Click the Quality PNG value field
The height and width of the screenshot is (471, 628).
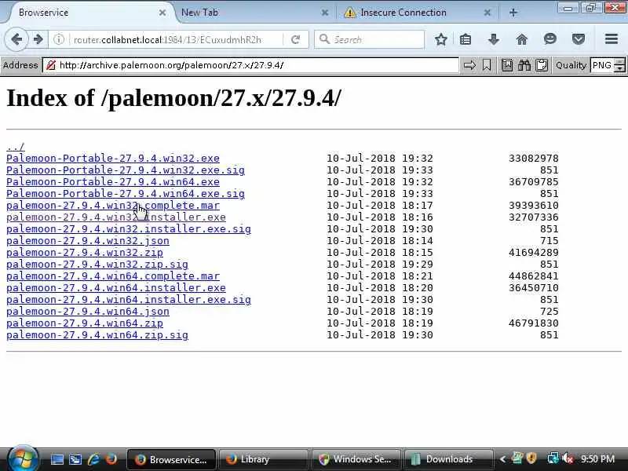pos(602,65)
